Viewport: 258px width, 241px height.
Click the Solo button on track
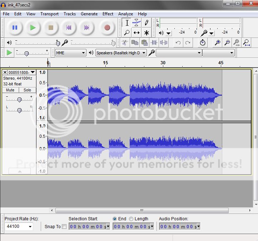coord(27,90)
